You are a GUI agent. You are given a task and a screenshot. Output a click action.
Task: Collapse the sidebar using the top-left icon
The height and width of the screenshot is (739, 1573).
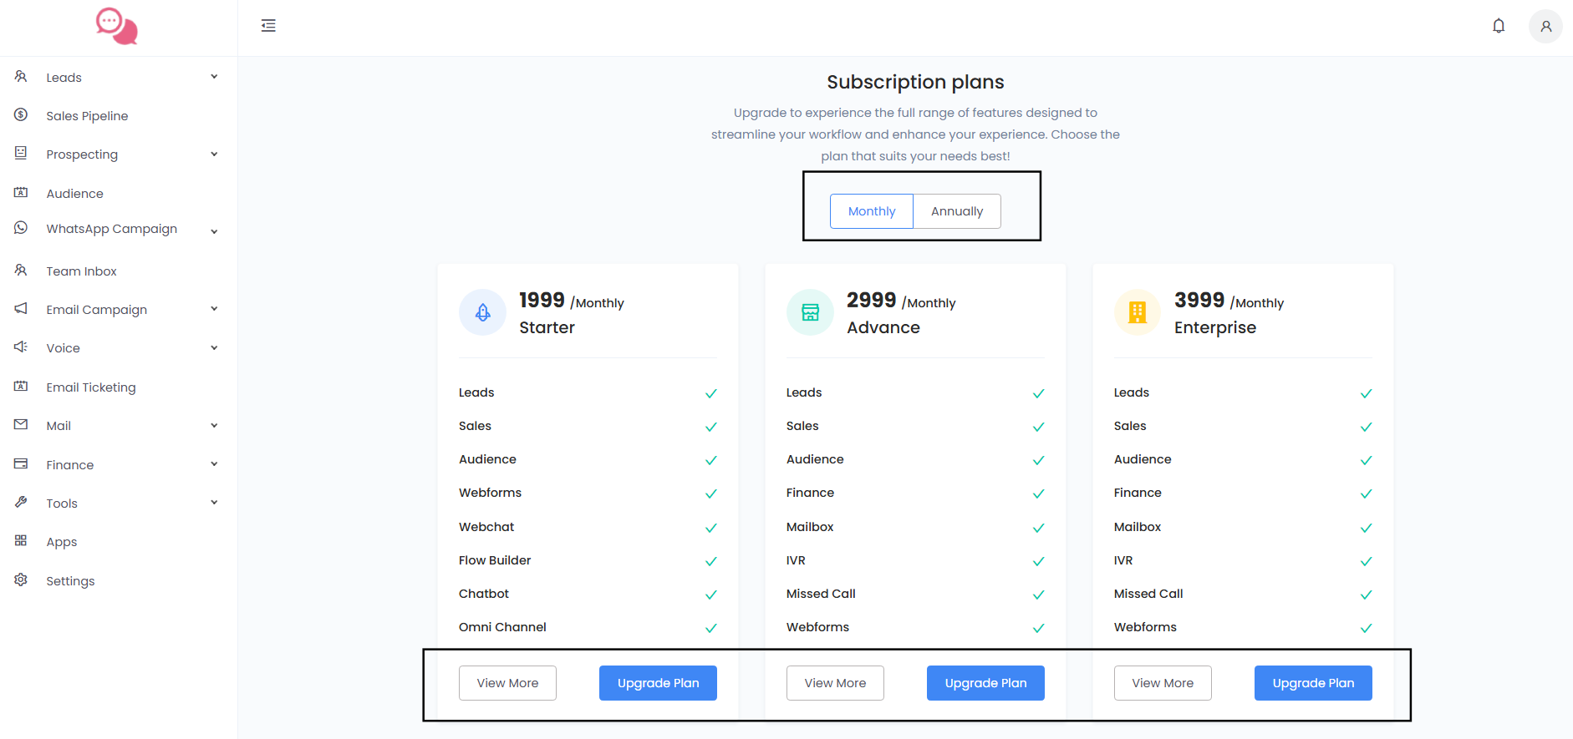point(267,26)
